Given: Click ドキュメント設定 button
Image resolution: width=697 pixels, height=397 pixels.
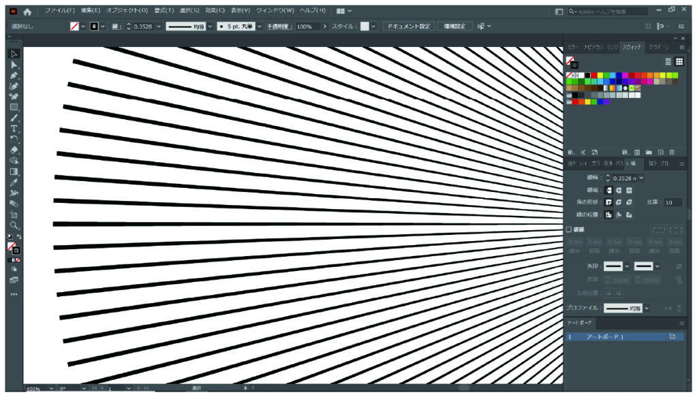Looking at the screenshot, I should tap(408, 27).
